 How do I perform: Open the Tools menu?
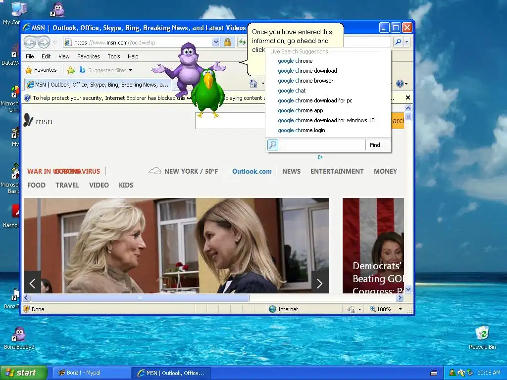[114, 56]
